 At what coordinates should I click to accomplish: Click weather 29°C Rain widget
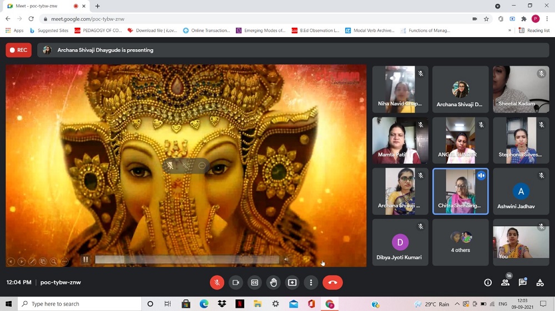(x=432, y=304)
